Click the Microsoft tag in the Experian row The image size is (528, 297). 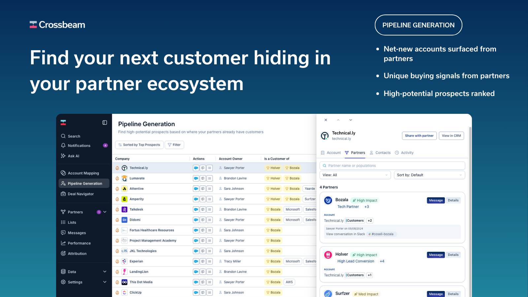[293, 261]
